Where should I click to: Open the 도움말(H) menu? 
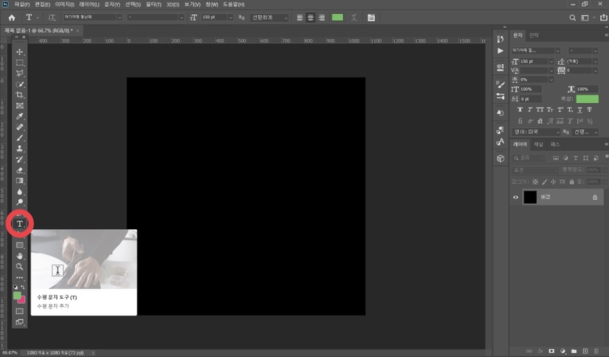[x=233, y=4]
